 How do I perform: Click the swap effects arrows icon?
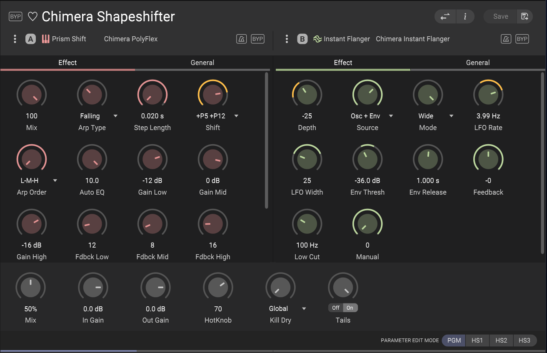445,17
